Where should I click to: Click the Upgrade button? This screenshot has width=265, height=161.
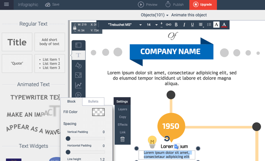pos(203,4)
